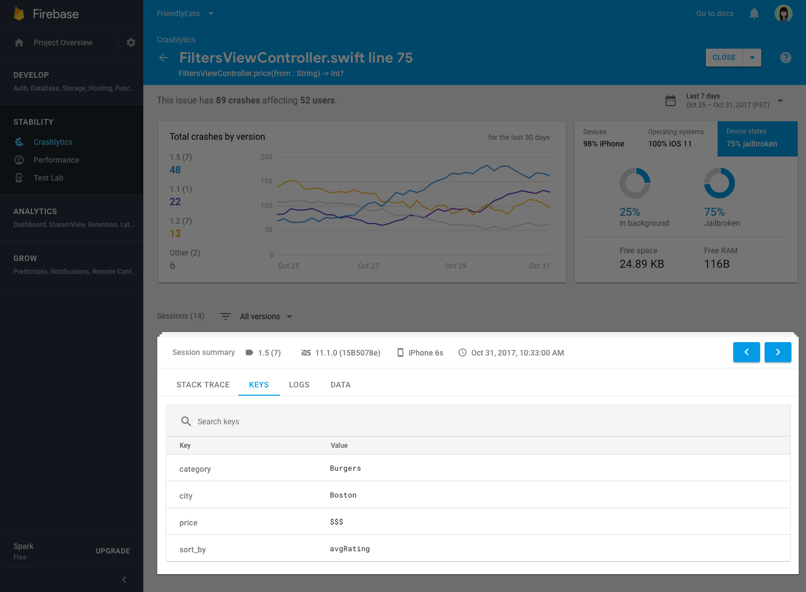
Task: Open the help question mark icon
Action: pos(786,58)
